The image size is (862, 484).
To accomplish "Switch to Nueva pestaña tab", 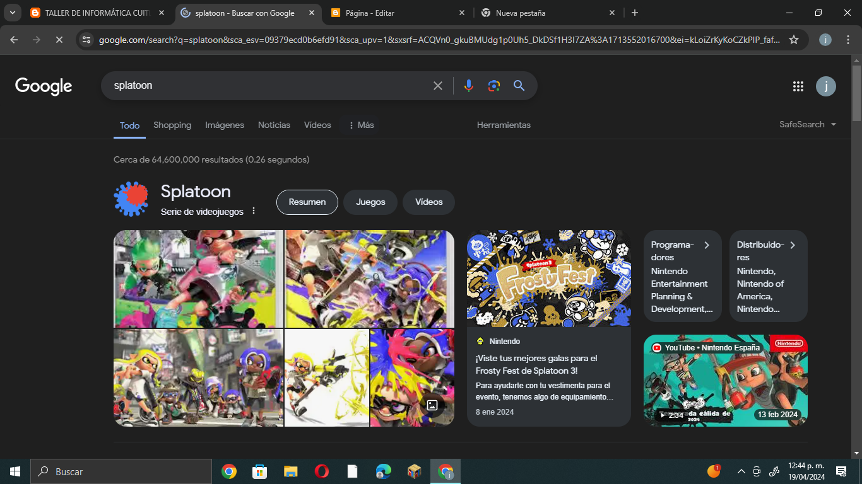I will (549, 13).
